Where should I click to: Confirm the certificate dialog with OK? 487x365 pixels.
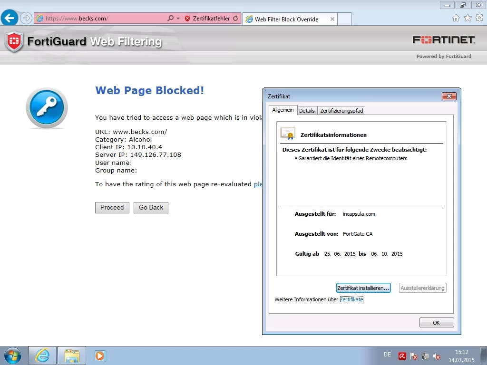437,323
